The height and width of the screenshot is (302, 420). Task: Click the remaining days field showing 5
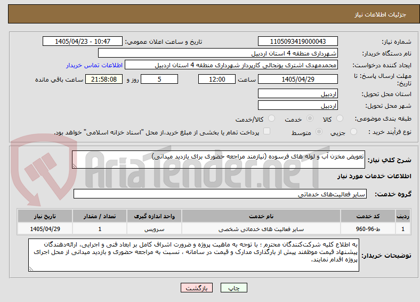coord(159,79)
